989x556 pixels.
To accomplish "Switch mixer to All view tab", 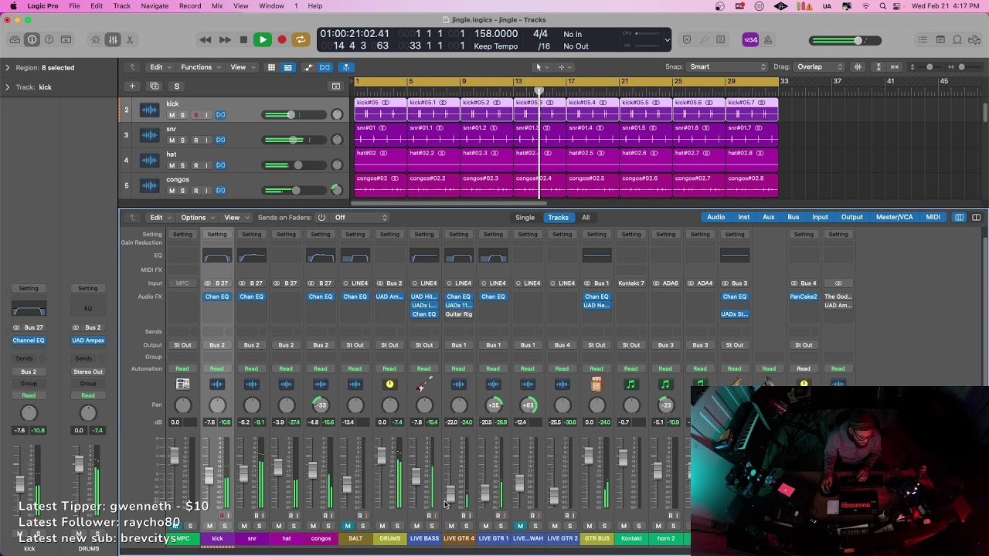I will pos(586,218).
